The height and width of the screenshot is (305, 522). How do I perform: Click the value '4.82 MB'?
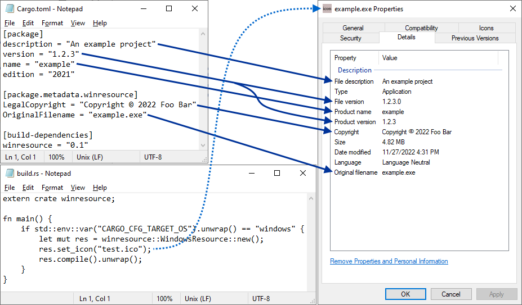pos(393,142)
